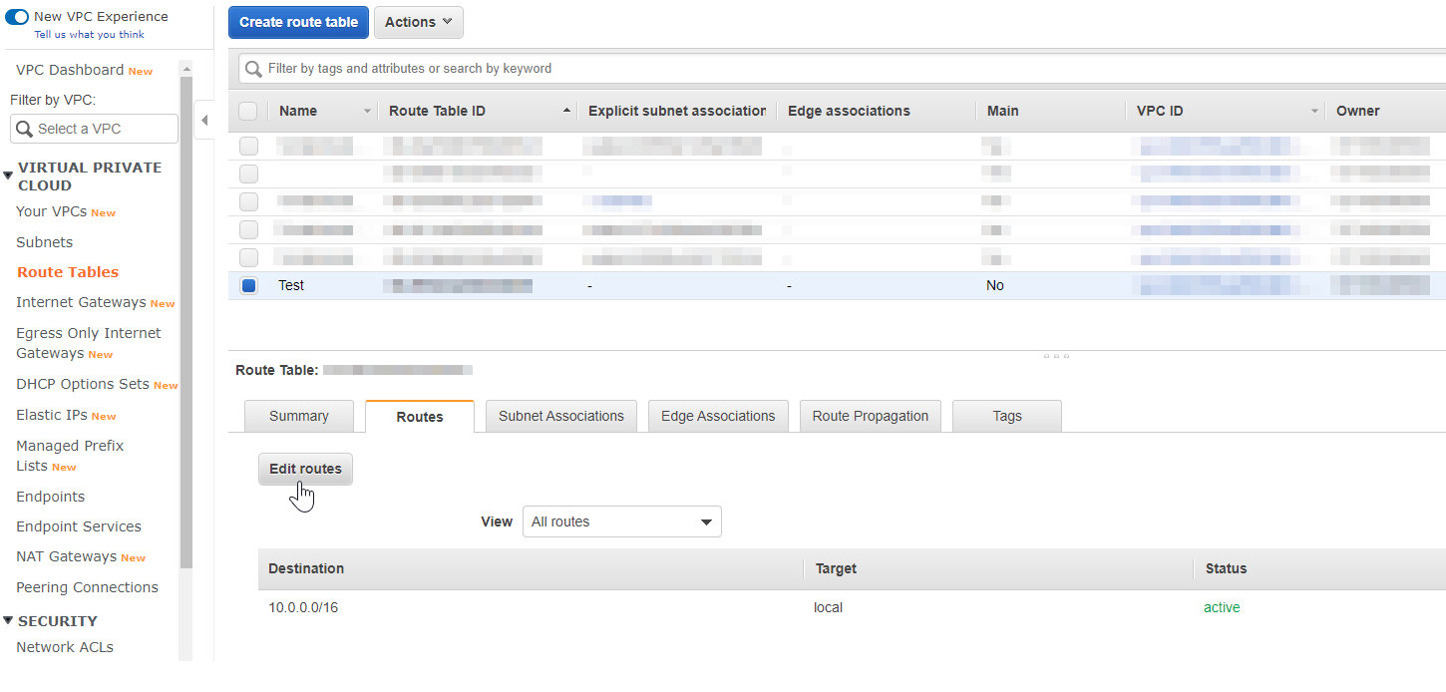Switch to the Summary tab
This screenshot has height=692, width=1446.
[298, 417]
